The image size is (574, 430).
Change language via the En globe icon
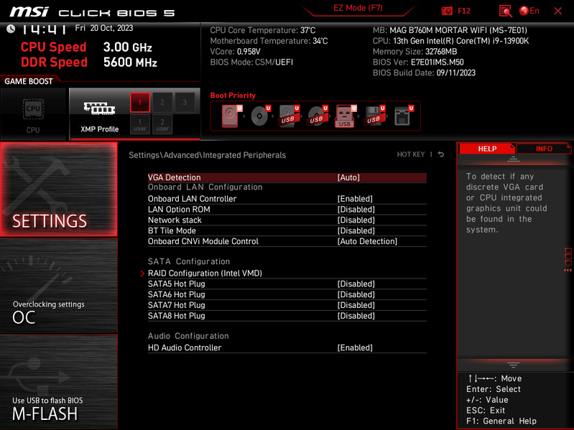click(x=529, y=11)
